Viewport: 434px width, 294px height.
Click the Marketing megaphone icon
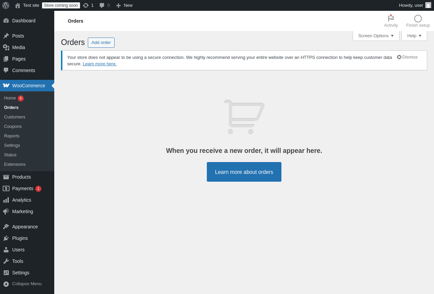tap(6, 211)
